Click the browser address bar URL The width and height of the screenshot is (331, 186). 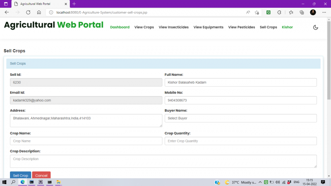pos(102,12)
